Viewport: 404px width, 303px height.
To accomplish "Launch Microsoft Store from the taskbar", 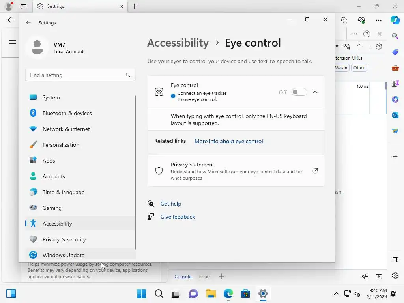I will coord(246,294).
